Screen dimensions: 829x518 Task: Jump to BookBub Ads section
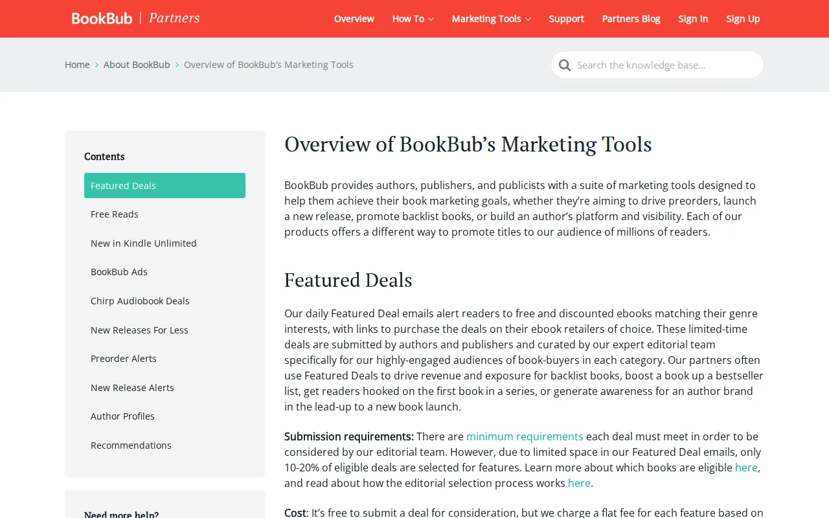tap(165, 272)
